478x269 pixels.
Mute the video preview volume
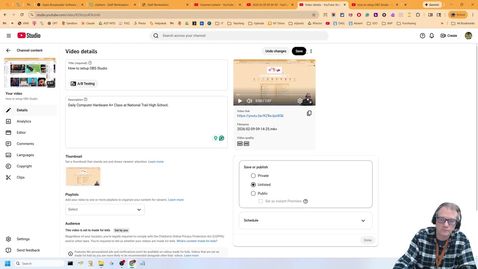click(249, 101)
